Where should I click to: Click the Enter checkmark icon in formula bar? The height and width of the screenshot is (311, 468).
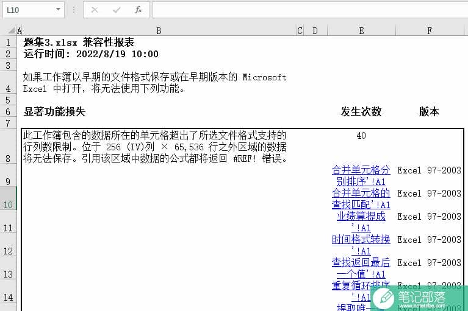click(117, 10)
